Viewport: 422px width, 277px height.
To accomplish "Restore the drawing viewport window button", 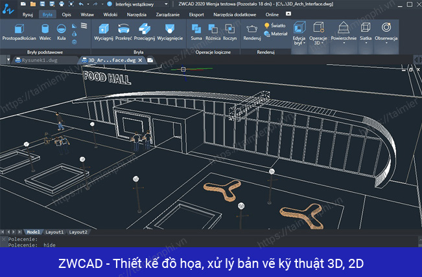I will point(411,70).
